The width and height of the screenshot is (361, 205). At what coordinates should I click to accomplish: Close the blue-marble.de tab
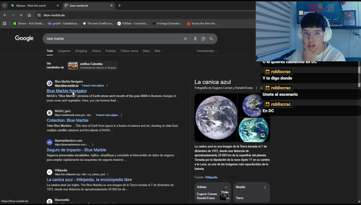pos(111,5)
